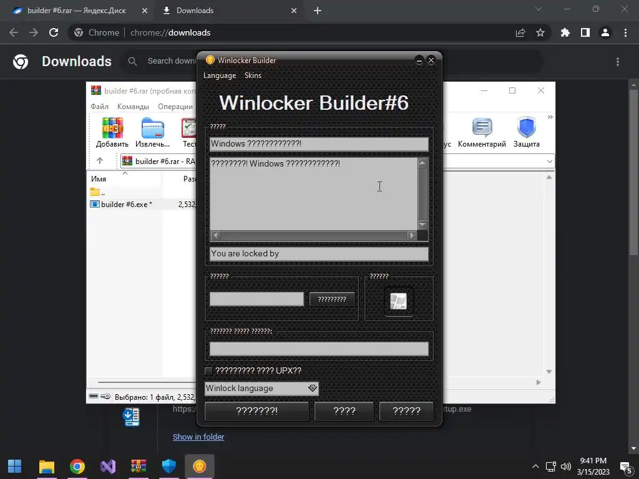This screenshot has height=479, width=639.
Task: Open File Explorer from taskbar
Action: click(x=46, y=467)
